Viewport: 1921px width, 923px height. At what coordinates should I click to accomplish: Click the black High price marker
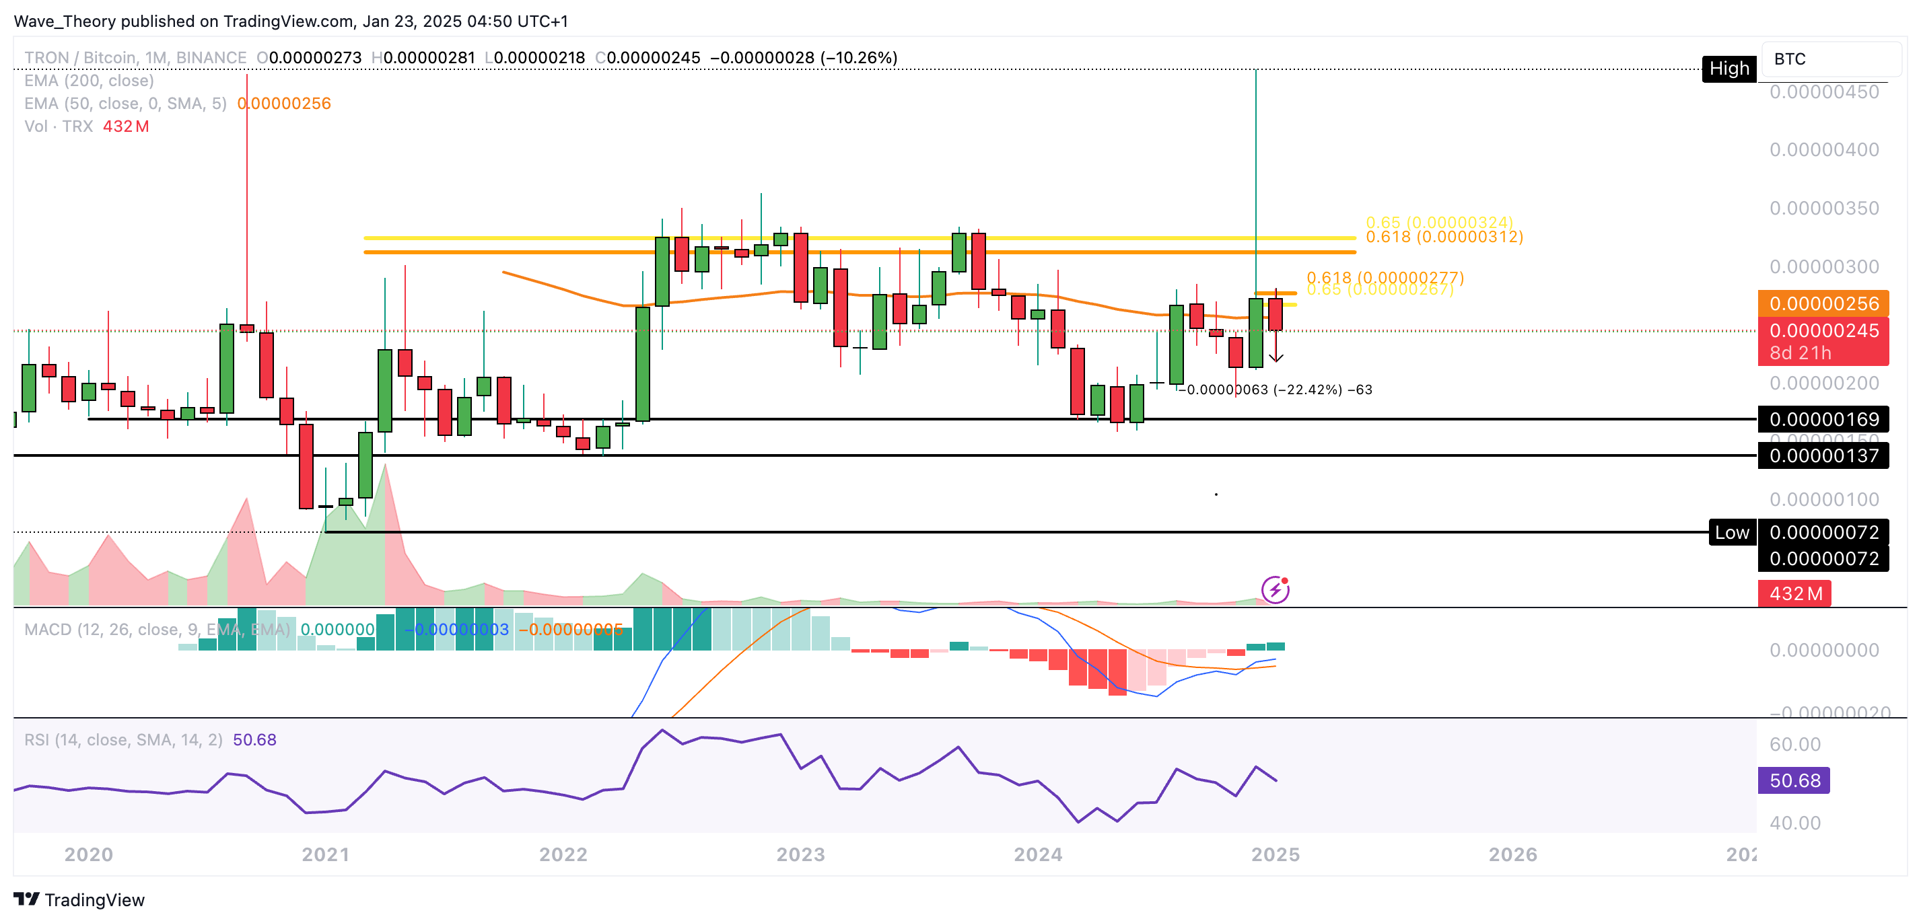point(1728,69)
